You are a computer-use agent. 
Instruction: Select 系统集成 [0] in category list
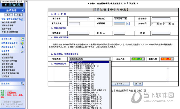click(89, 73)
